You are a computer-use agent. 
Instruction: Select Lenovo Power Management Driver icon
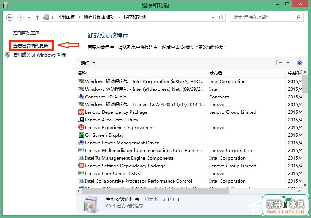click(x=81, y=143)
